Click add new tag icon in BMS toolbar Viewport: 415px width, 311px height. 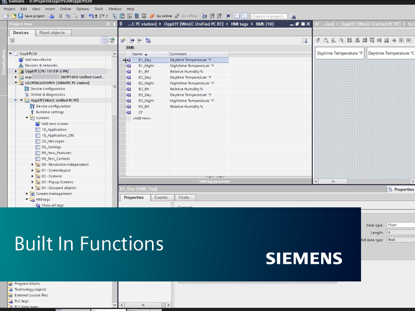point(123,40)
